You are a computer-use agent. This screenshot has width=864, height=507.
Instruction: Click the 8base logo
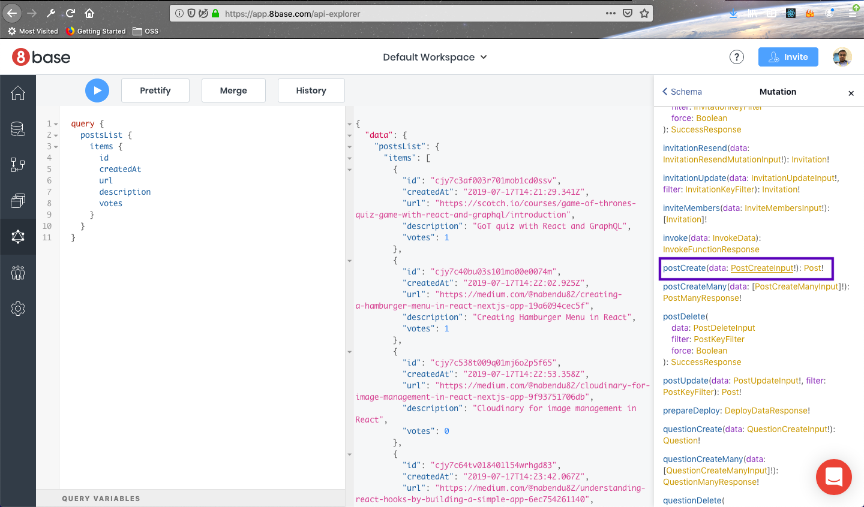click(x=41, y=57)
